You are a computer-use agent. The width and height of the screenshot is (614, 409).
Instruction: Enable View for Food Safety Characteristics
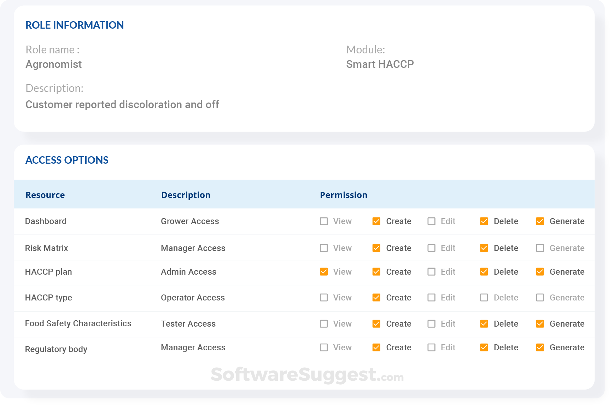pos(324,323)
